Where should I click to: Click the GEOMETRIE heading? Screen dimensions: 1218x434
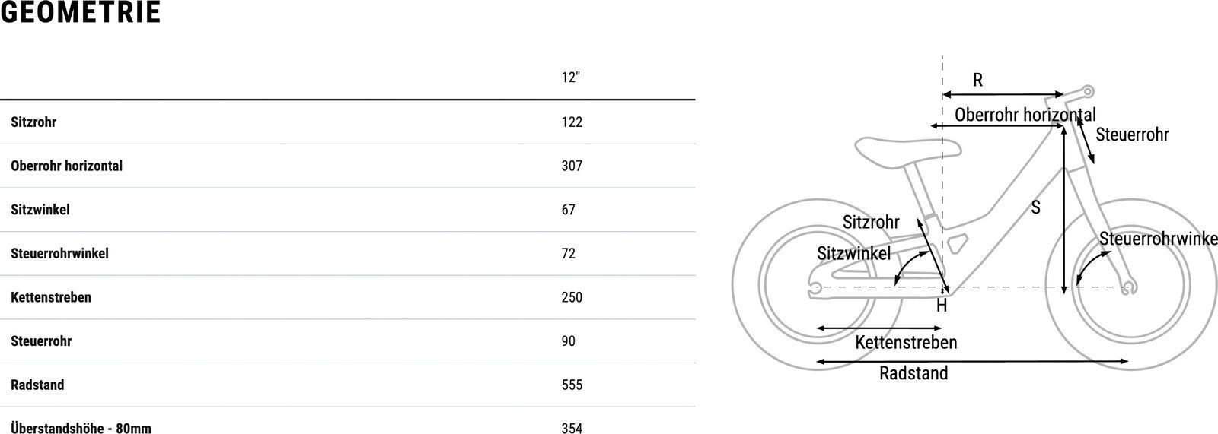coord(81,13)
